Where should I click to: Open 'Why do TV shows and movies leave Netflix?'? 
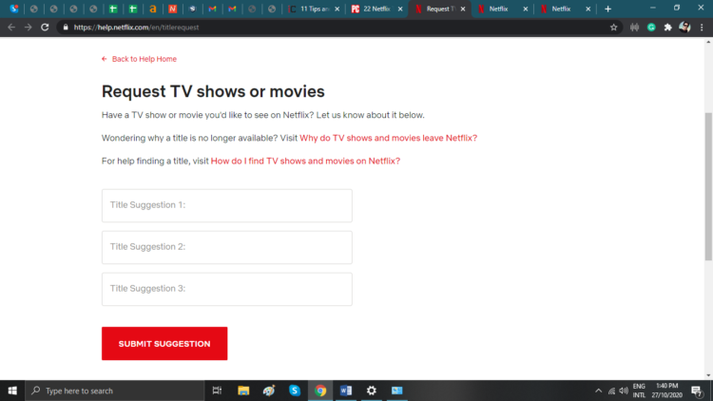pos(388,138)
